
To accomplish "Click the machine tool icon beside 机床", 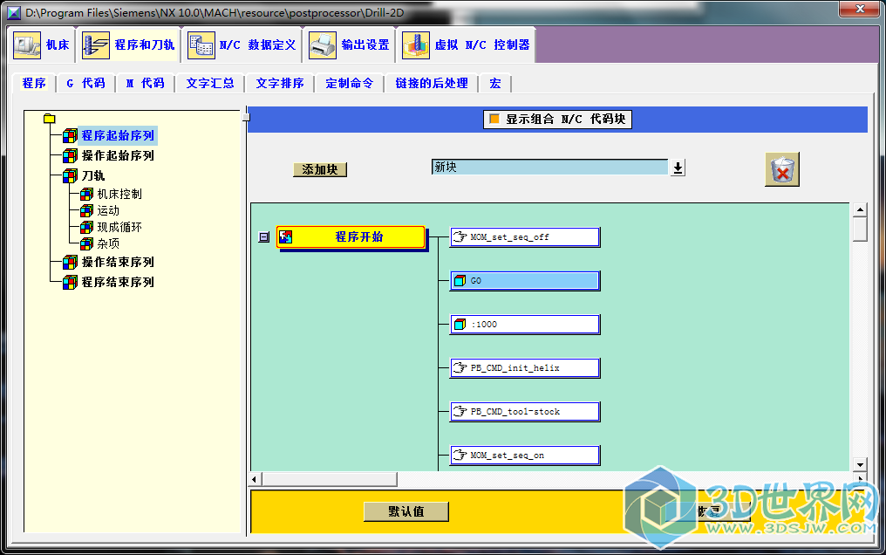I will click(27, 45).
